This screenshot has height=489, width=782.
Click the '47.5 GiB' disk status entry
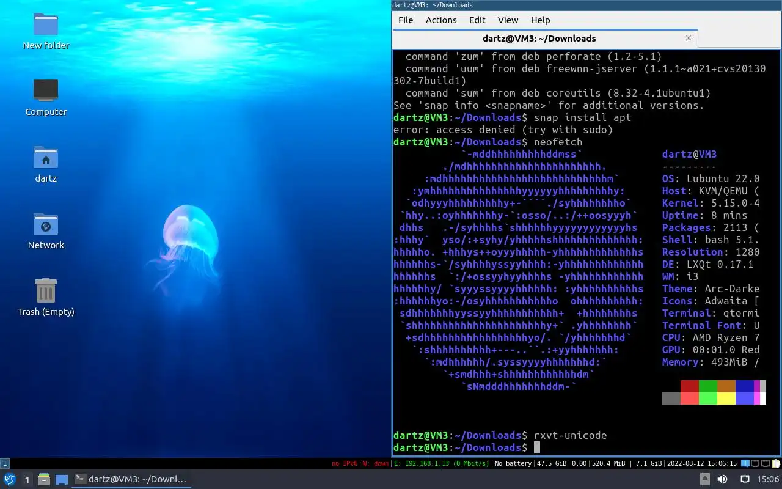(552, 463)
